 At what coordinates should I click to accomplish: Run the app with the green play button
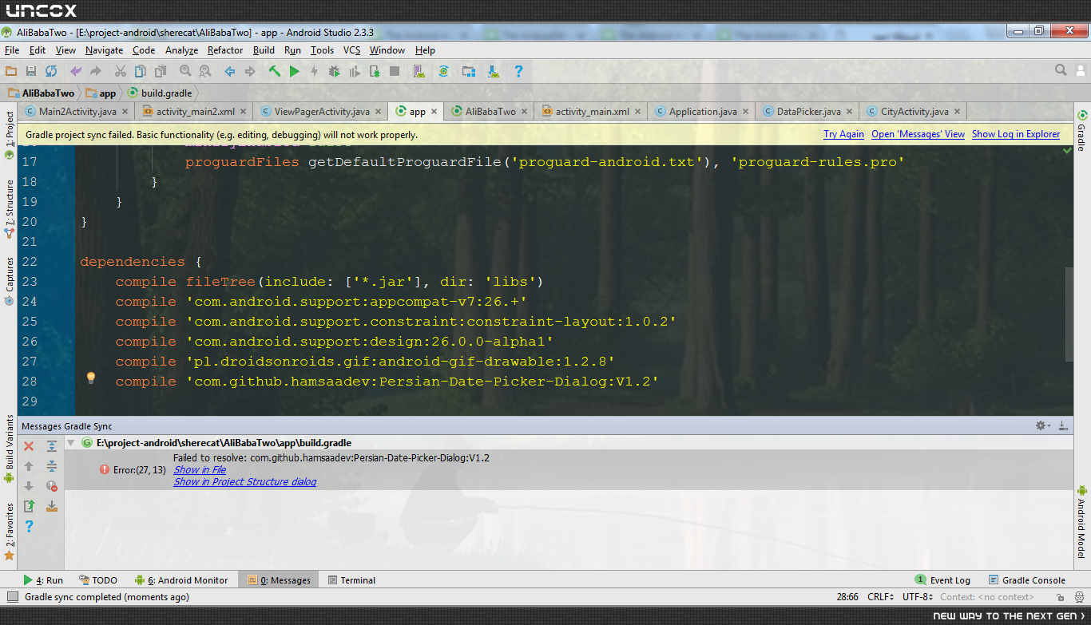tap(295, 71)
